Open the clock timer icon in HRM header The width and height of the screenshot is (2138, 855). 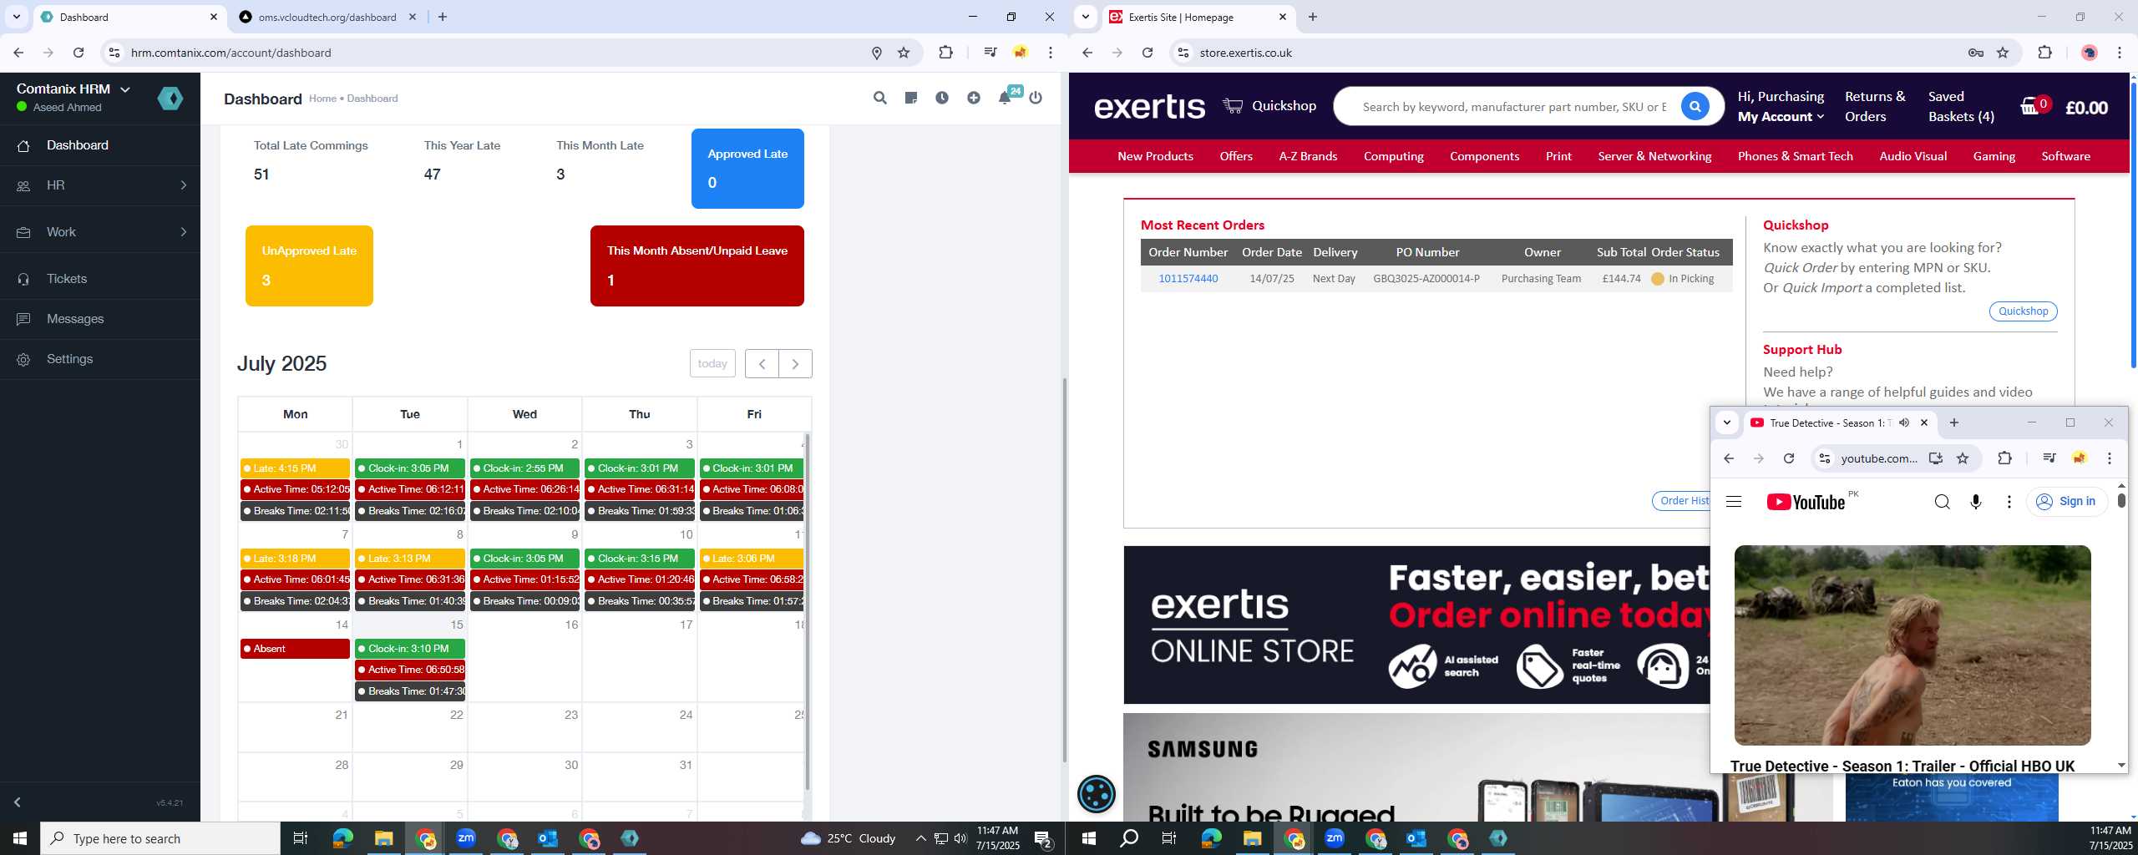point(942,98)
